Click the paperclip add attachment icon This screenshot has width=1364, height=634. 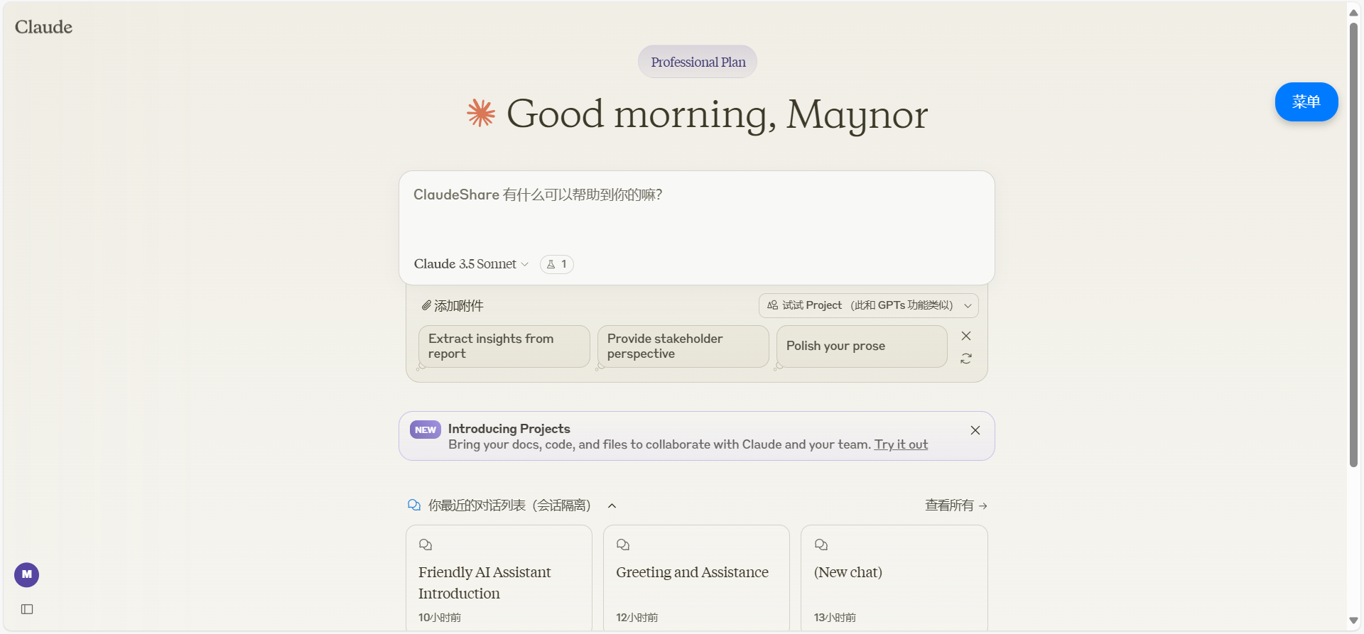click(426, 305)
